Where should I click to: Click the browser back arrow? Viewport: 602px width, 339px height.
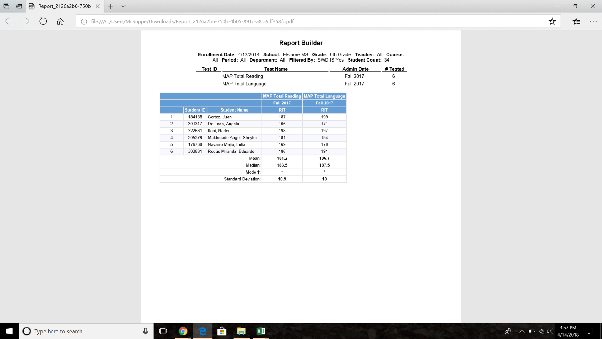tap(9, 21)
